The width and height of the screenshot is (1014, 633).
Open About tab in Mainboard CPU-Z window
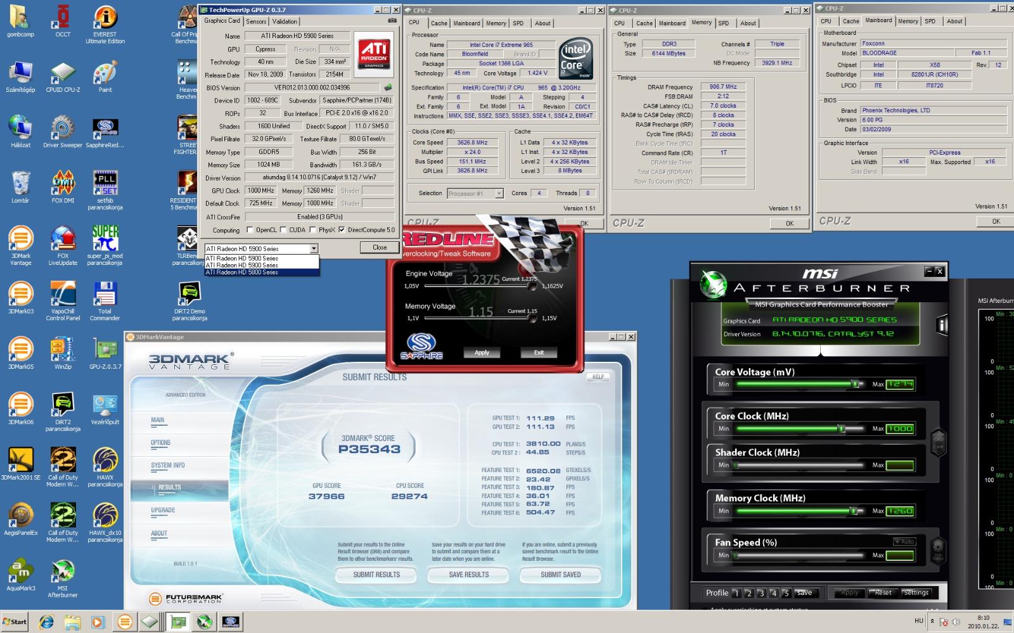954,22
